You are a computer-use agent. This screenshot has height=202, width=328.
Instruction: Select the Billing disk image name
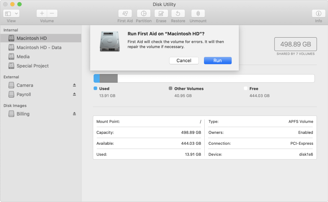[23, 114]
